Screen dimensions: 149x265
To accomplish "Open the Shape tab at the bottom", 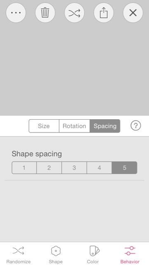I will pos(56,255).
